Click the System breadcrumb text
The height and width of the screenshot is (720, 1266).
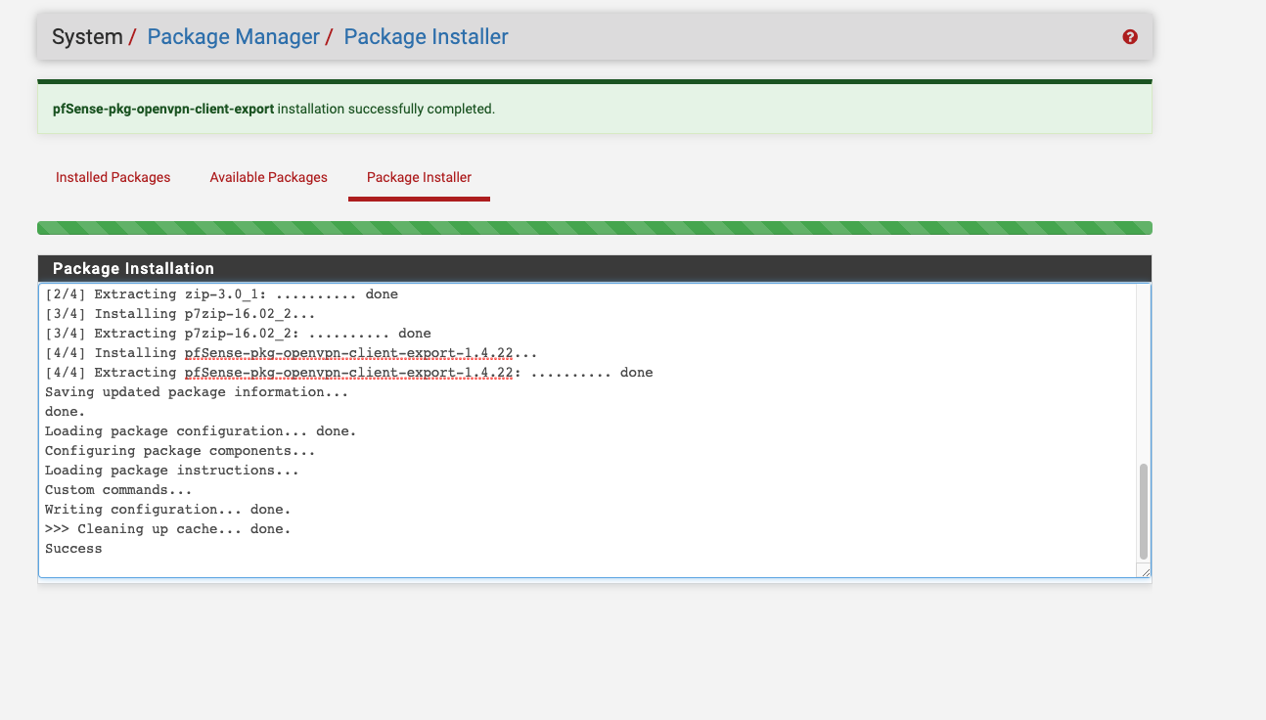pos(87,37)
